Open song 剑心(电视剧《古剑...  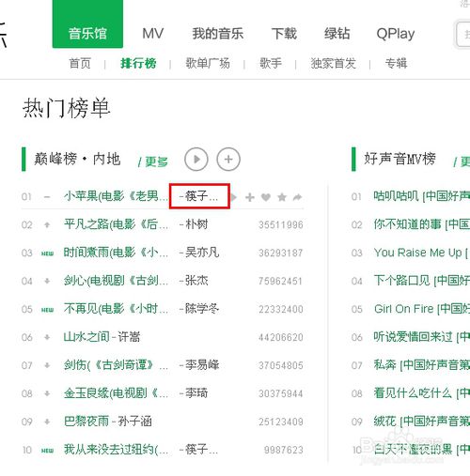(x=116, y=281)
